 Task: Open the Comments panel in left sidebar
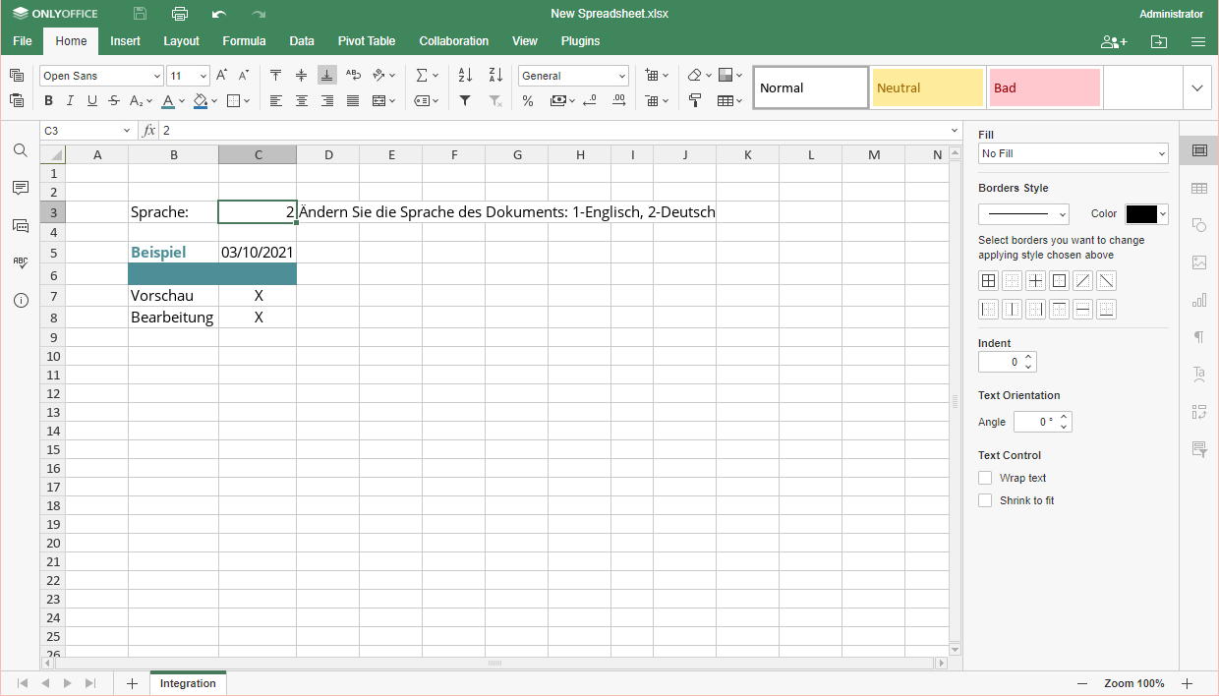(x=20, y=188)
